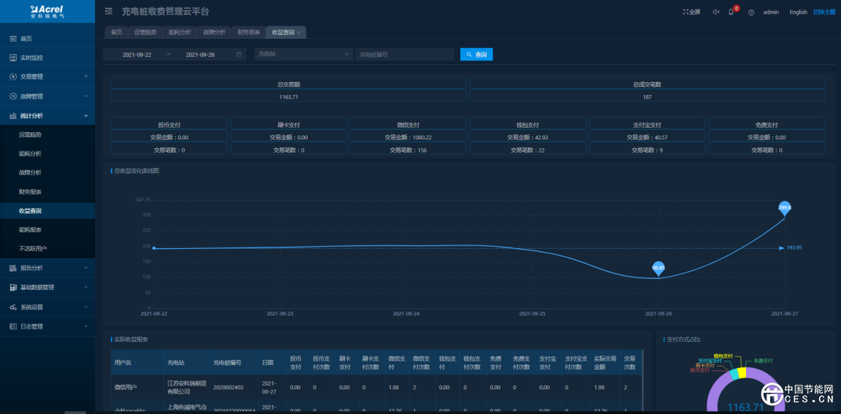Expand 基础数据管理 menu chevron
The height and width of the screenshot is (414, 841).
click(85, 287)
